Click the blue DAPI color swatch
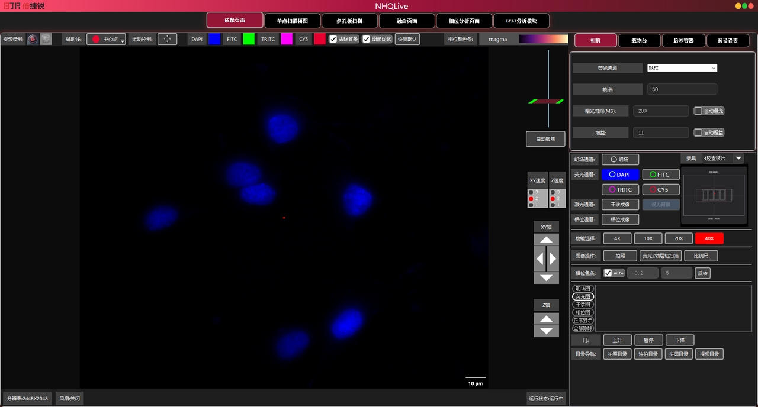 pyautogui.click(x=214, y=39)
